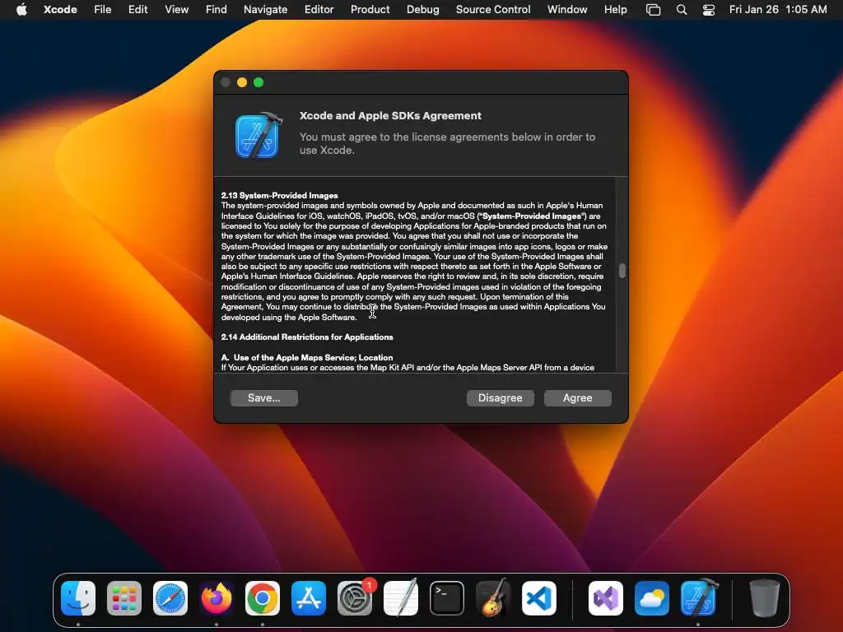
Task: Click the '2.13 System-Provided Images' heading
Action: pyautogui.click(x=280, y=196)
